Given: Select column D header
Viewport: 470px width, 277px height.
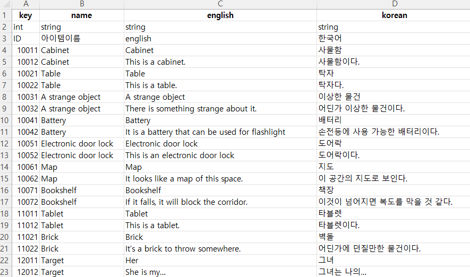Looking at the screenshot, I should 394,4.
